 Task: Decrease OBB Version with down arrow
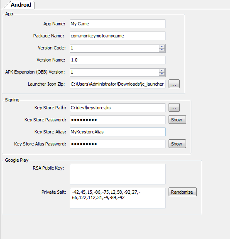162,74
